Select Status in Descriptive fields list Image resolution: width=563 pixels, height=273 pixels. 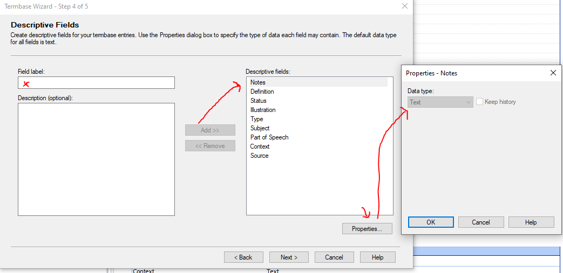point(259,101)
